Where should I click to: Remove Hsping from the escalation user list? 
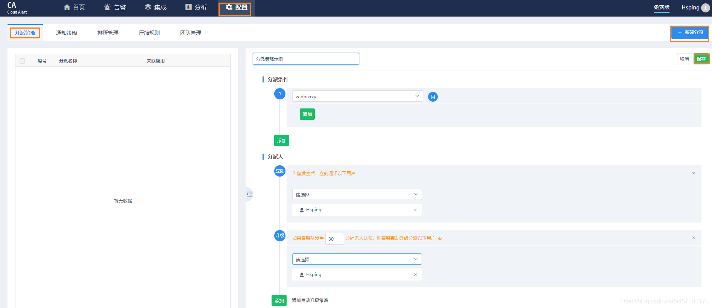click(x=415, y=275)
